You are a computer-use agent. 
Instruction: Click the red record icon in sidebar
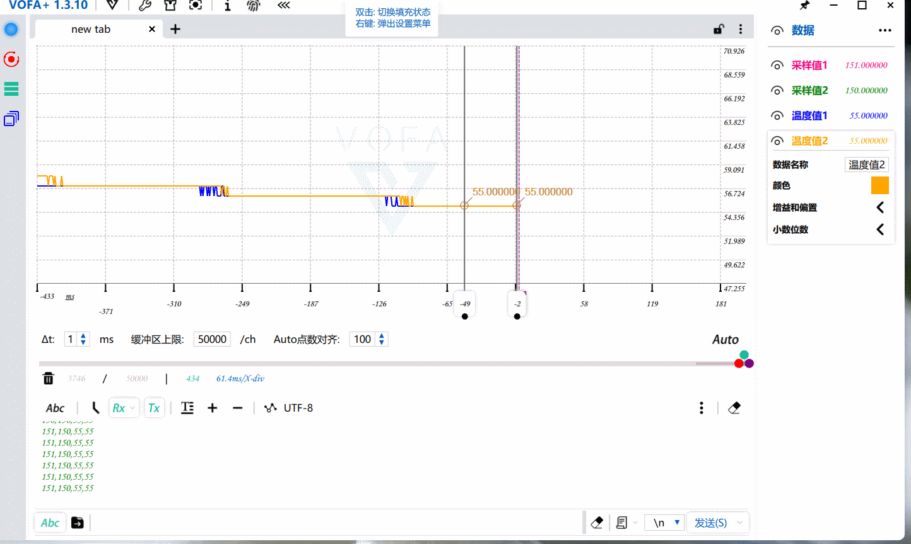[11, 59]
